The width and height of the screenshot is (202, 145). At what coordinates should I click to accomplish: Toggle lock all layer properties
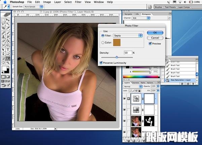pyautogui.click(x=139, y=91)
